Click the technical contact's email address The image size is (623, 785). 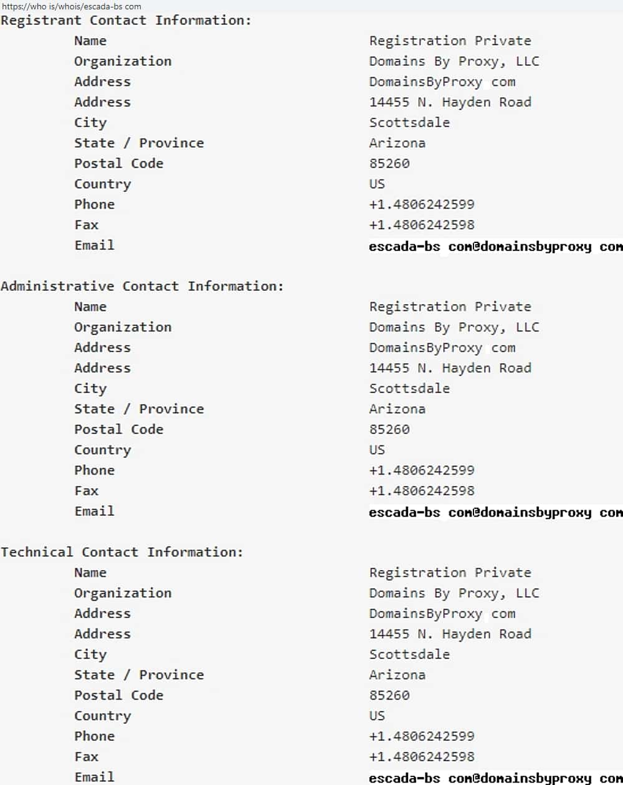click(495, 778)
